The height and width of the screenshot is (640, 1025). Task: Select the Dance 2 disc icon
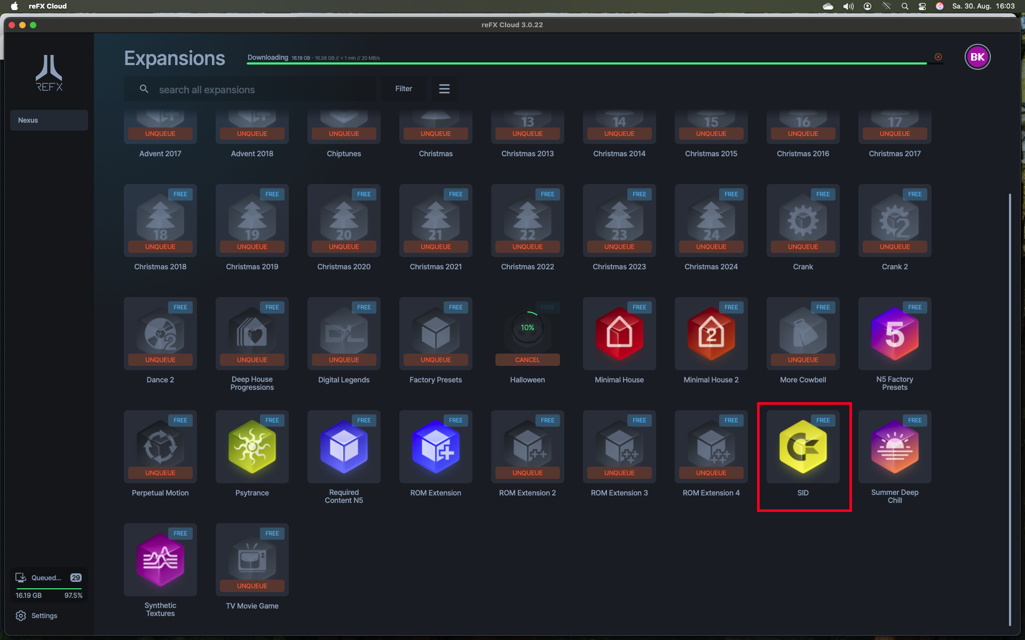pyautogui.click(x=160, y=333)
